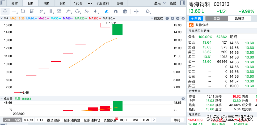Select the rectangle drawing tool
Viewport: 257px width, 125px height.
pos(23,11)
